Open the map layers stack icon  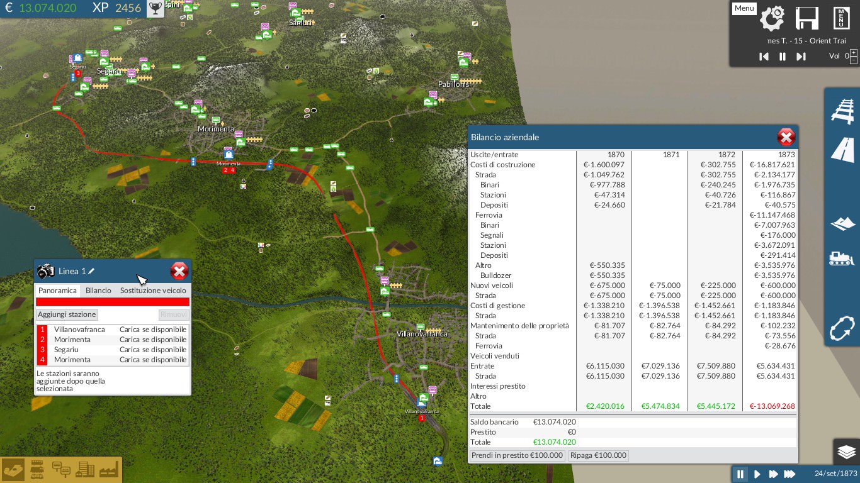point(847,452)
